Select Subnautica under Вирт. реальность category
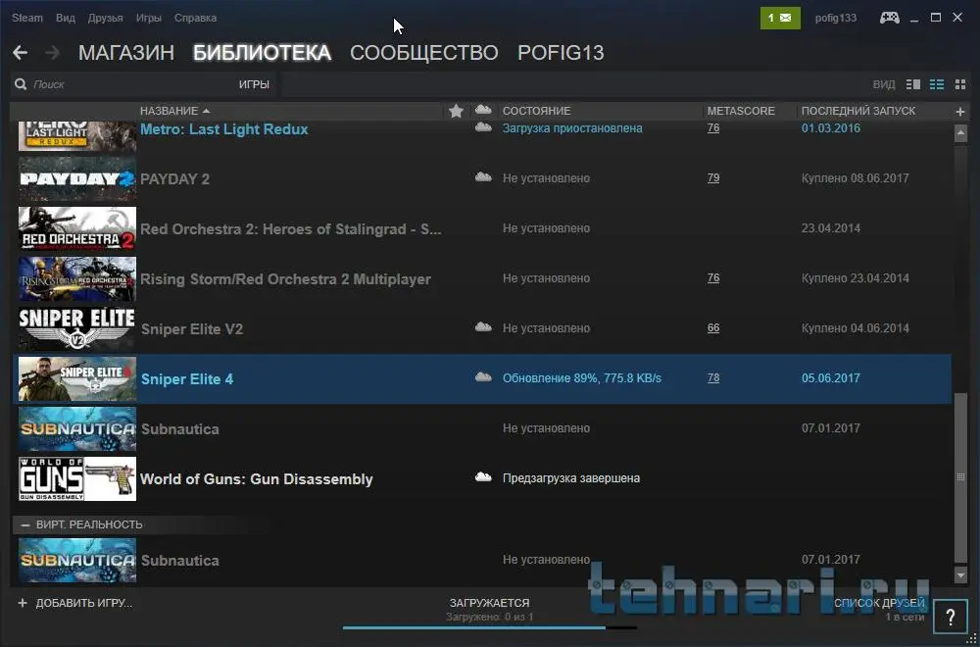The height and width of the screenshot is (647, 980). click(180, 560)
